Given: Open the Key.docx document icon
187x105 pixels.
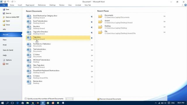Looking at the screenshot, I should 29,27.
